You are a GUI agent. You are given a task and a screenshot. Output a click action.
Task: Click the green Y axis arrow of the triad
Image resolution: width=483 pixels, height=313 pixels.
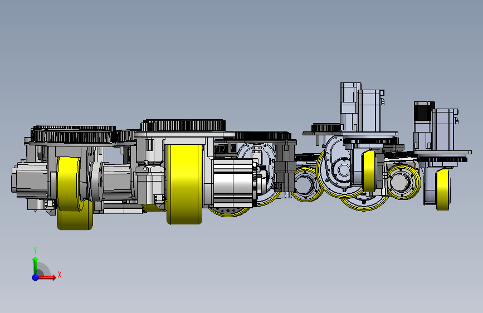[x=36, y=265]
